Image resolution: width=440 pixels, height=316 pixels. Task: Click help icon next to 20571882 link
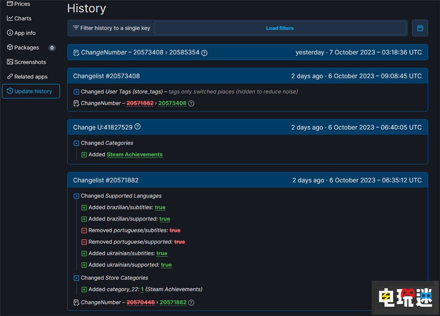pyautogui.click(x=191, y=302)
